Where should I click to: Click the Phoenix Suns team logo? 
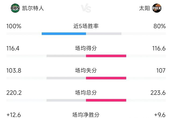tap(157, 8)
